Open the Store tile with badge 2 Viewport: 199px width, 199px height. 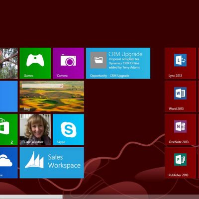tap(9, 129)
